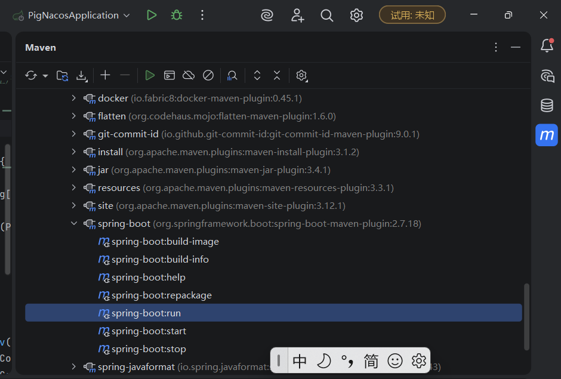This screenshot has height=379, width=561.
Task: Open Search Everywhere magnifier
Action: tap(326, 16)
